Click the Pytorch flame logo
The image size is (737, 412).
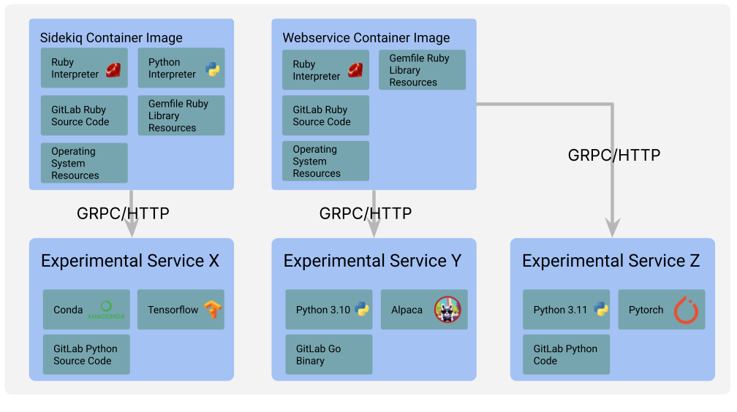[x=685, y=310]
